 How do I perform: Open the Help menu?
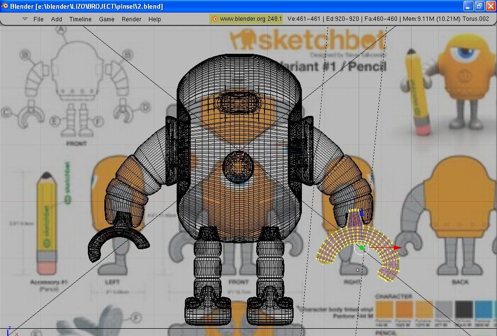pyautogui.click(x=155, y=19)
